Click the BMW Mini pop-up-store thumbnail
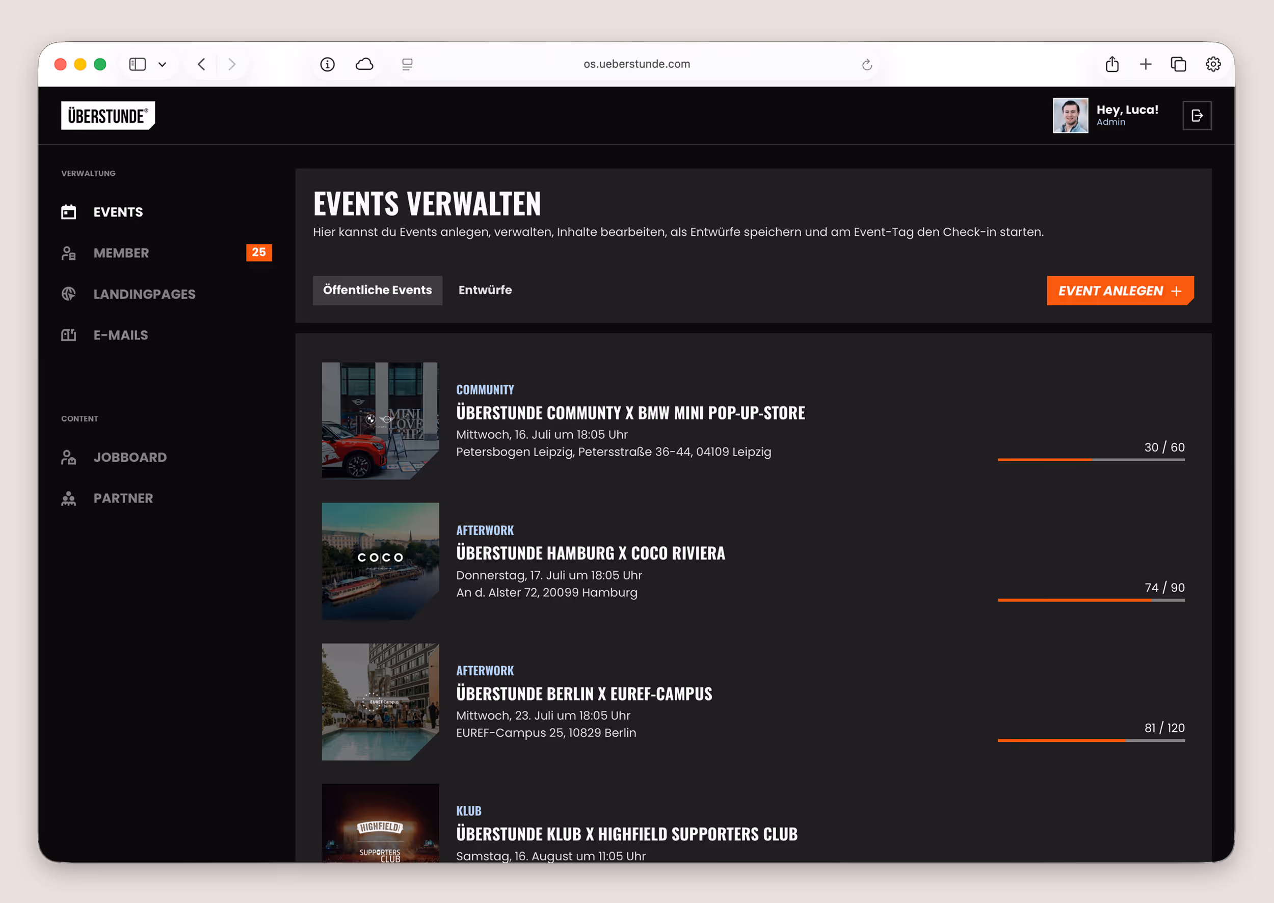This screenshot has height=903, width=1274. pyautogui.click(x=380, y=420)
